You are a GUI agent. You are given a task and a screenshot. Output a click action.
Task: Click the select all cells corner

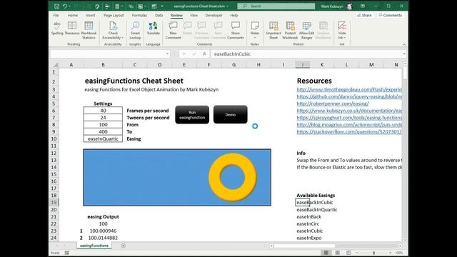point(55,65)
